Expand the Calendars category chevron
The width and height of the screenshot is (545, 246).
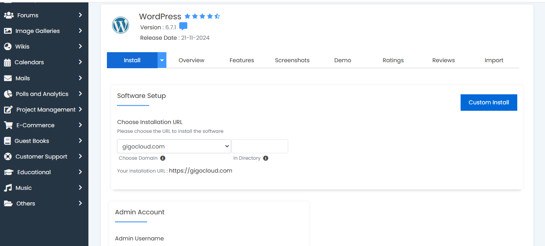point(80,62)
